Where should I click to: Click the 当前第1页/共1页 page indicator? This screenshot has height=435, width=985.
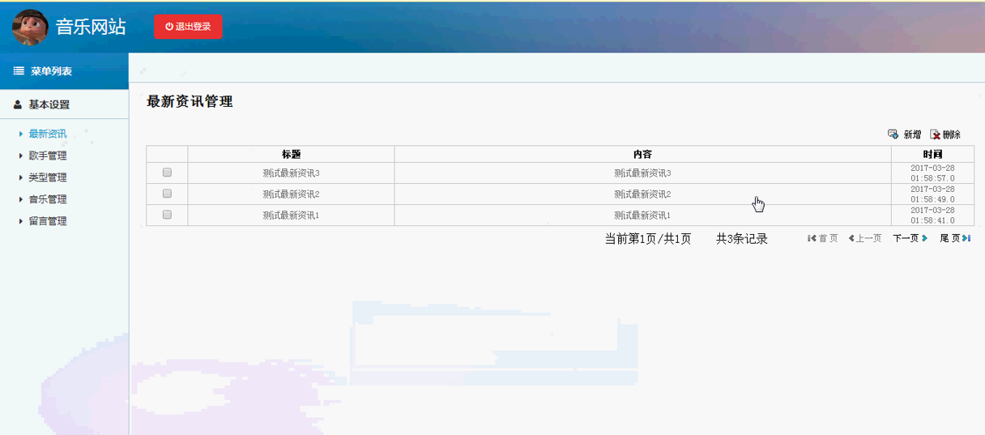(648, 239)
